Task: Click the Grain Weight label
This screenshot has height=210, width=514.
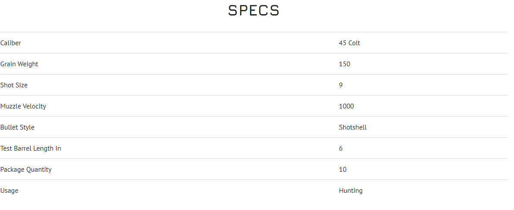Action: [19, 64]
